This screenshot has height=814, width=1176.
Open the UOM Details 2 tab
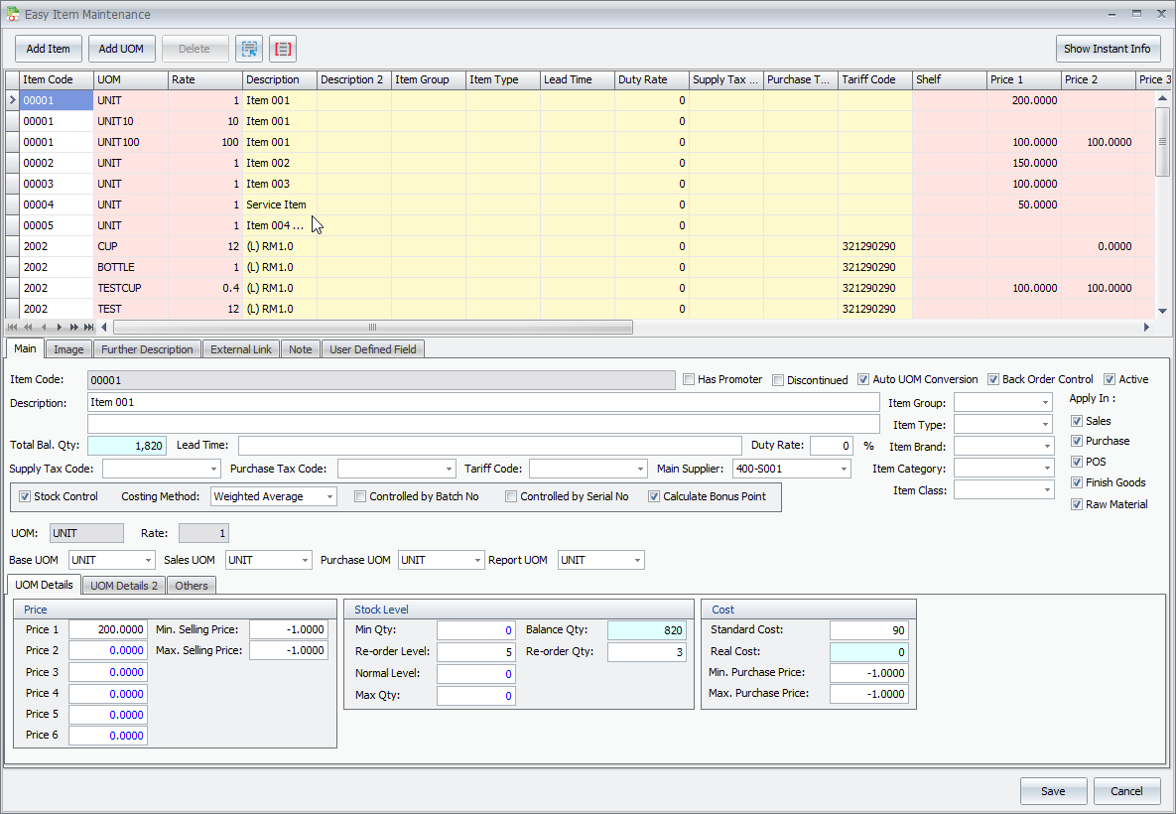pyautogui.click(x=123, y=585)
